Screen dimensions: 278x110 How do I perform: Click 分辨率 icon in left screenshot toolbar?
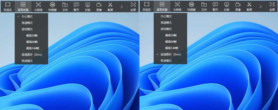tap(38, 5)
